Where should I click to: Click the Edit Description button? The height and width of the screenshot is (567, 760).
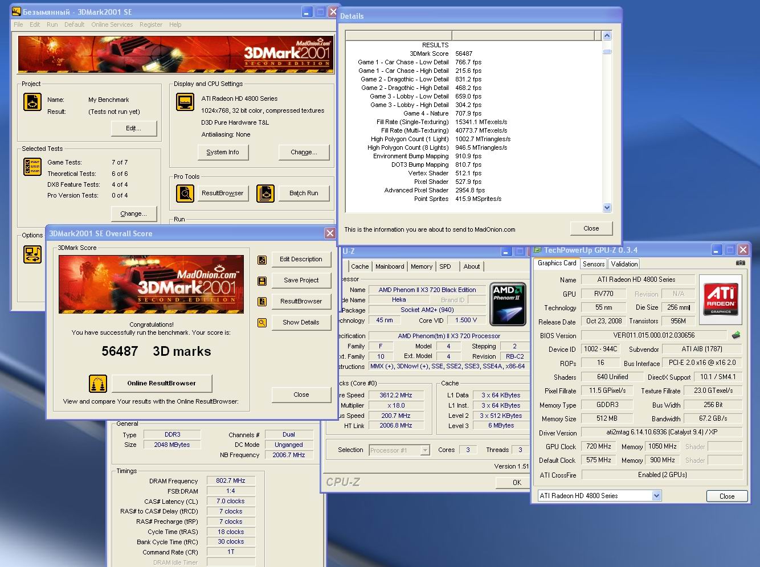click(301, 260)
